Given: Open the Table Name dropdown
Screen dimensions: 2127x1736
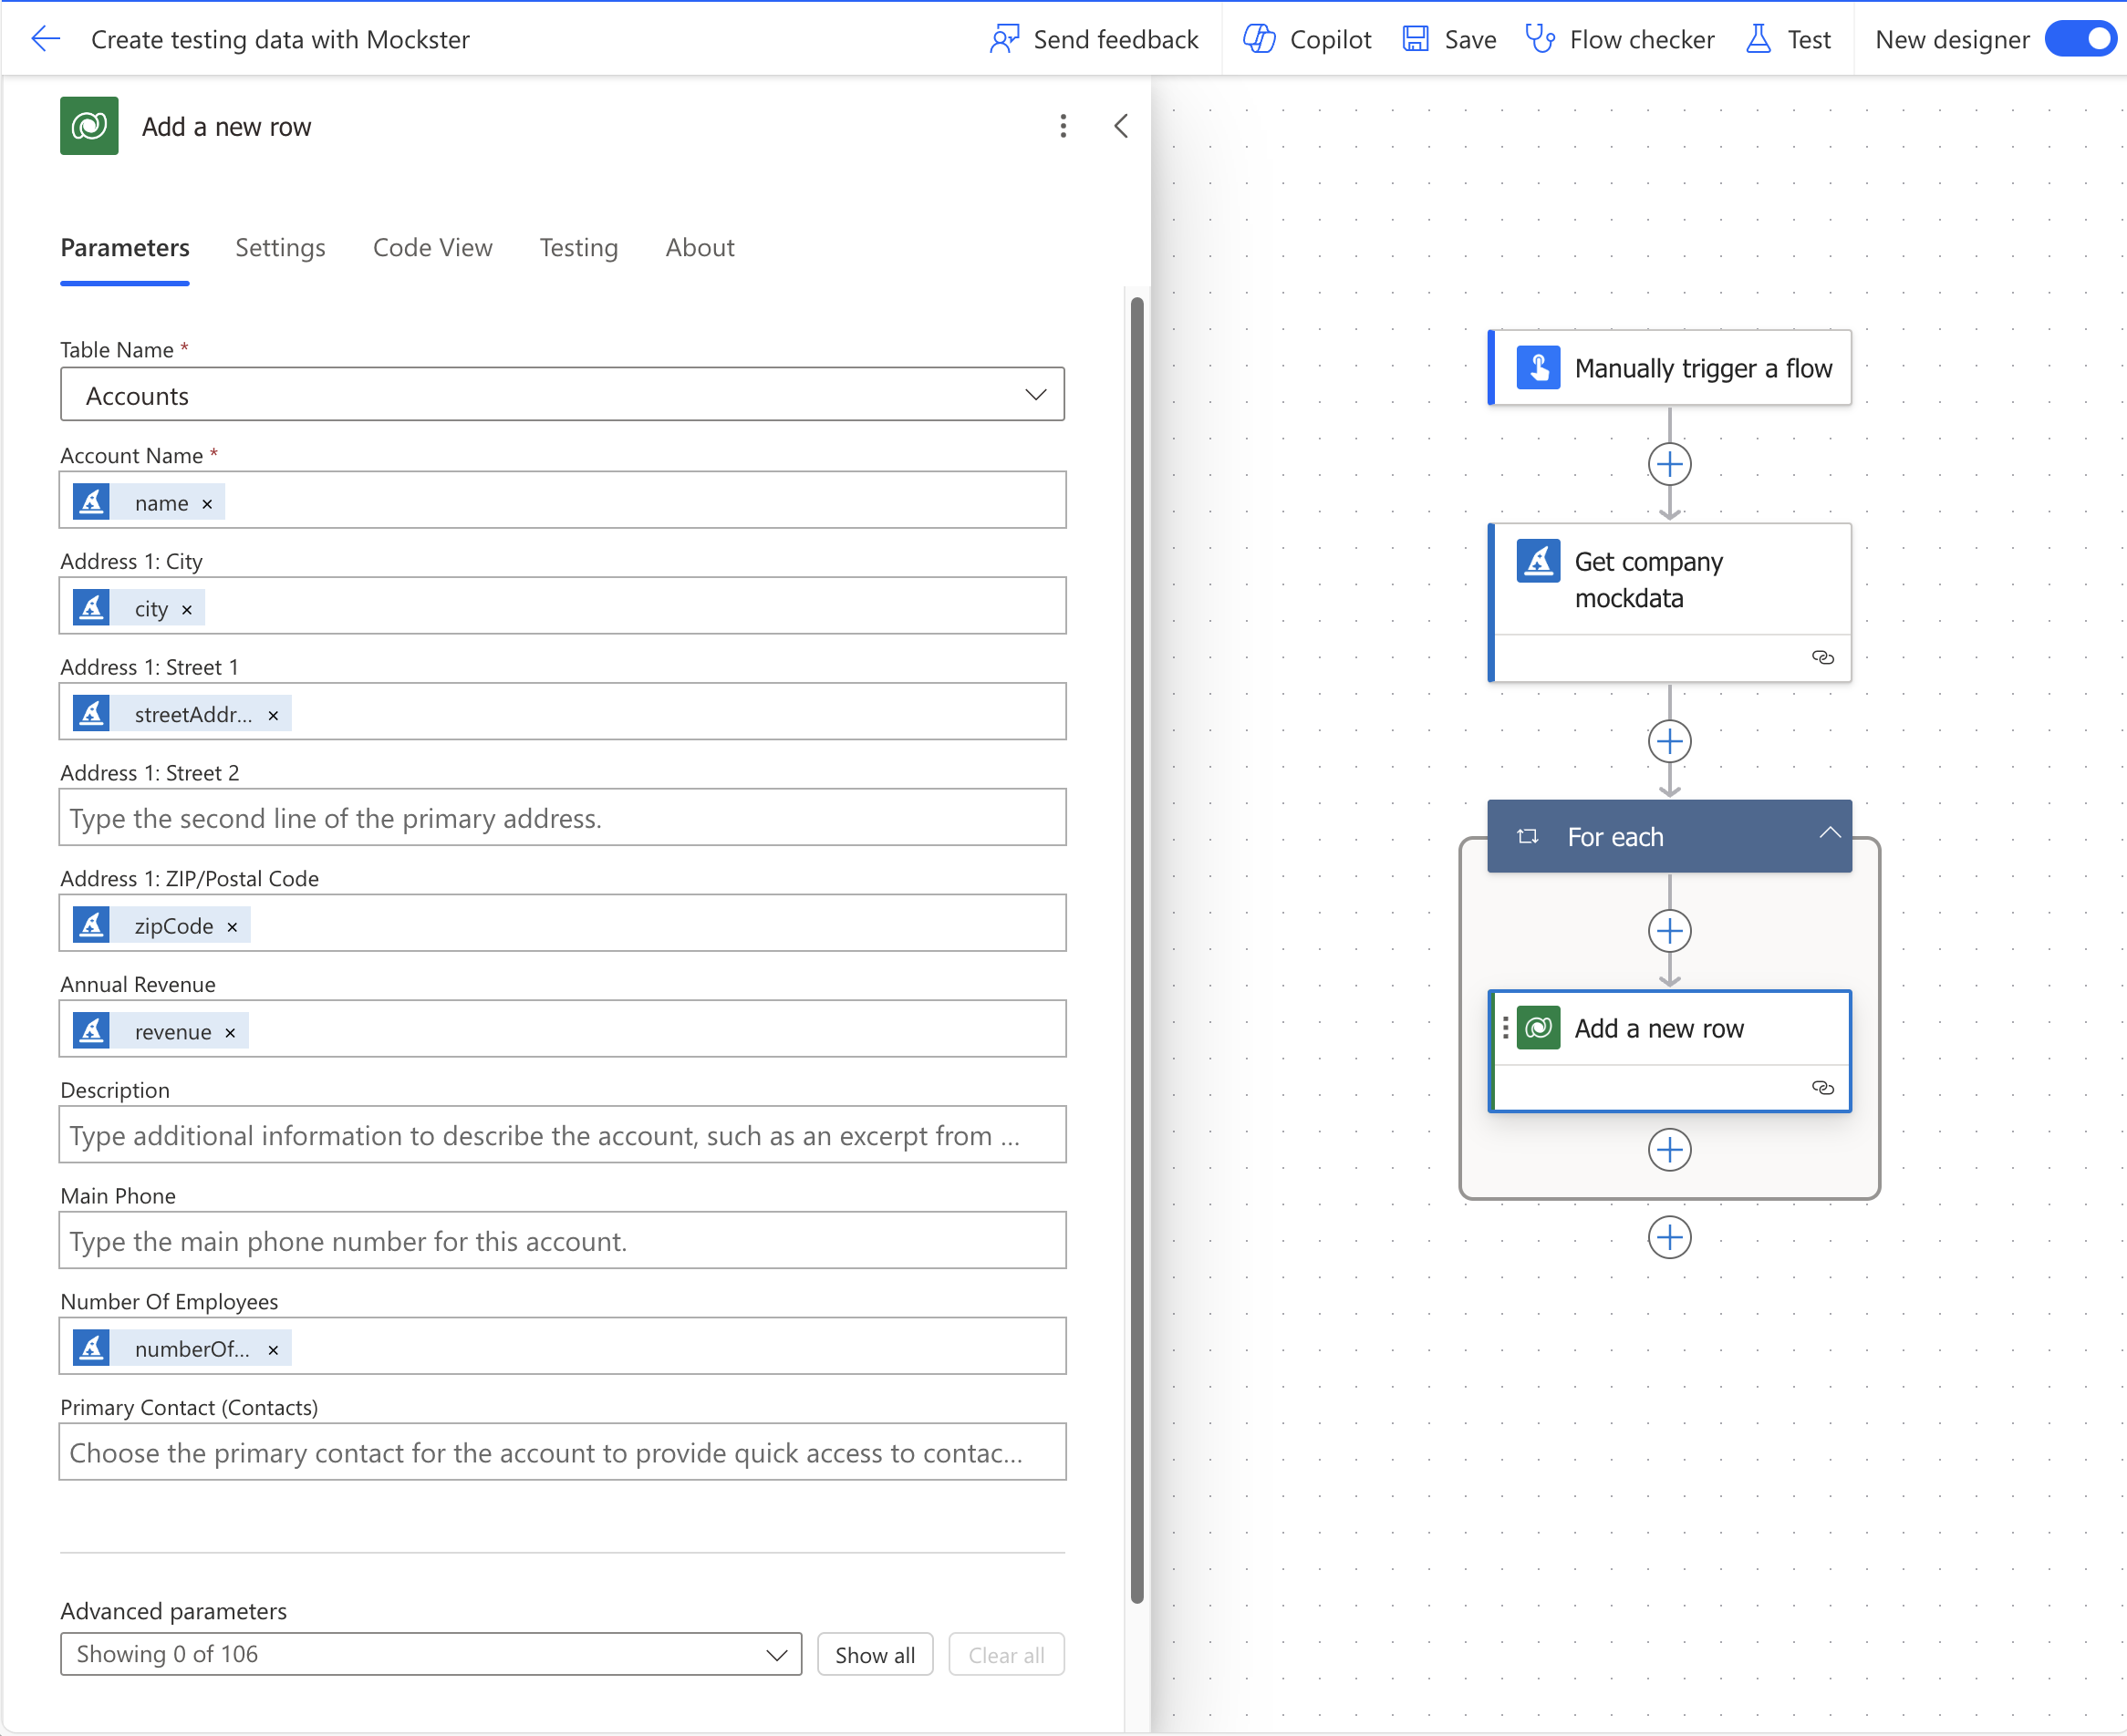Looking at the screenshot, I should pos(562,394).
